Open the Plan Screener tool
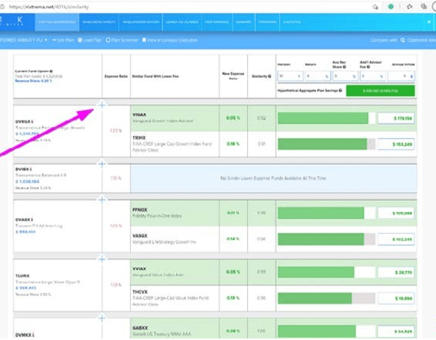Screen dimensions: 436x340 point(125,40)
